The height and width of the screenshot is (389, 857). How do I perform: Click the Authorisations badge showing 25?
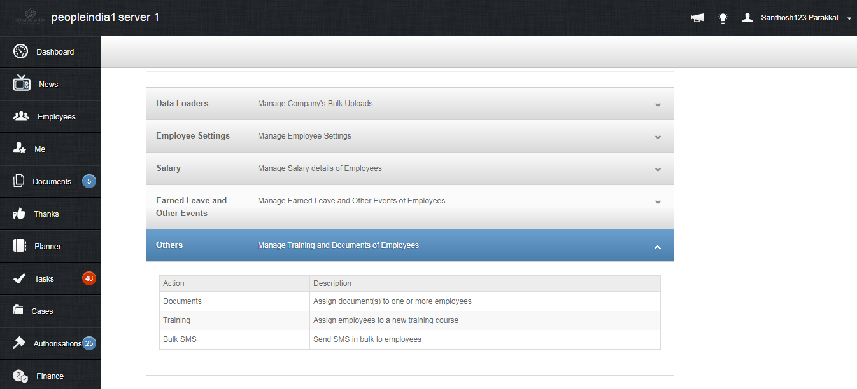pyautogui.click(x=89, y=343)
